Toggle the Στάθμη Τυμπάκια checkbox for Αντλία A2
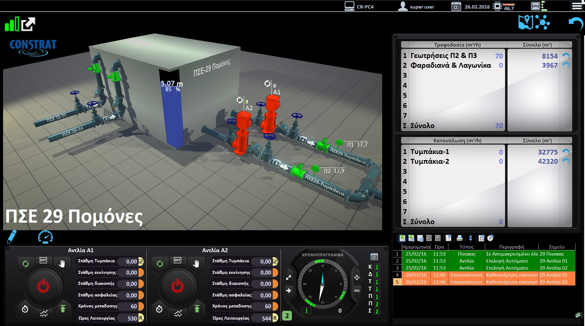This screenshot has width=585, height=326. coord(275,261)
